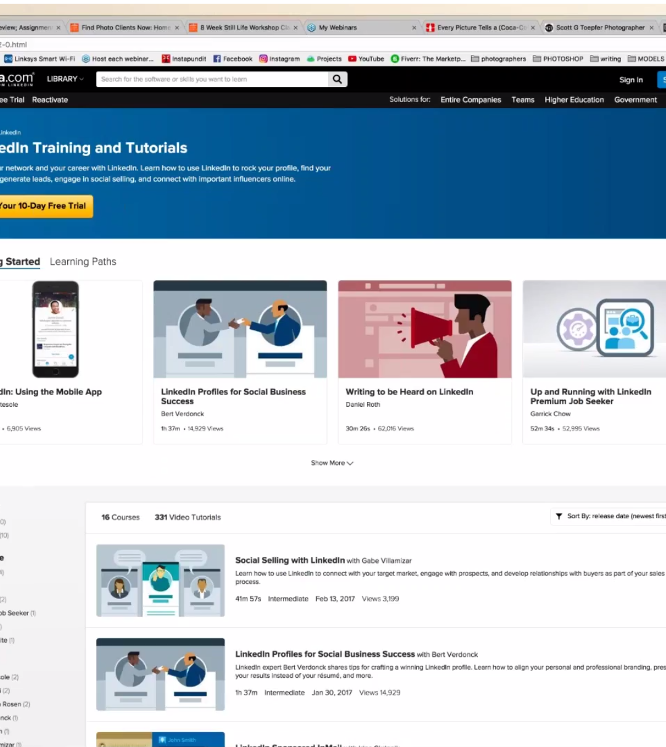This screenshot has width=666, height=747.
Task: Open the Linksys Smart Wi-Fi bookmark
Action: tap(39, 59)
